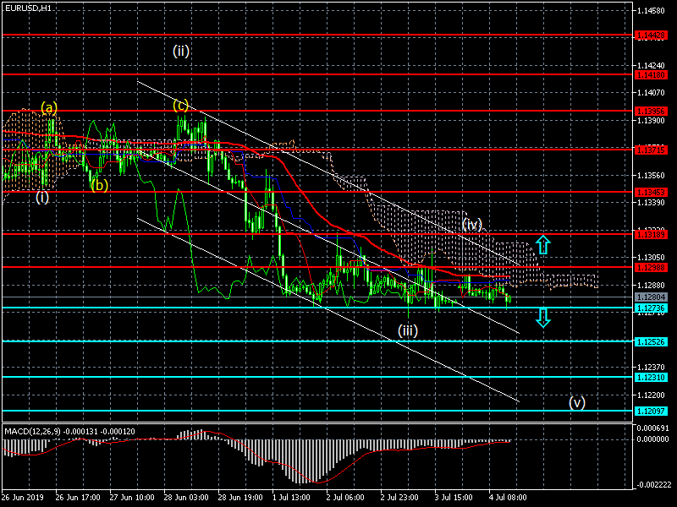This screenshot has width=677, height=507.
Task: Select the red 1.13453 price level label
Action: click(651, 193)
